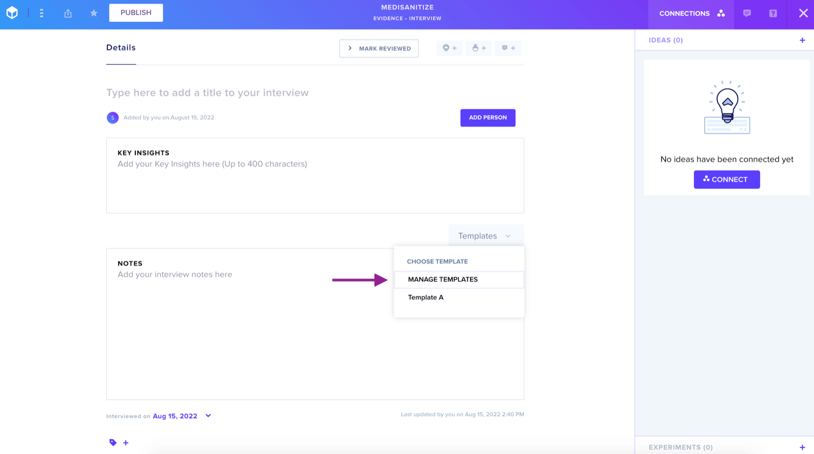Click the Aug 15, 2022 interview date
This screenshot has height=454, width=814.
pos(175,416)
